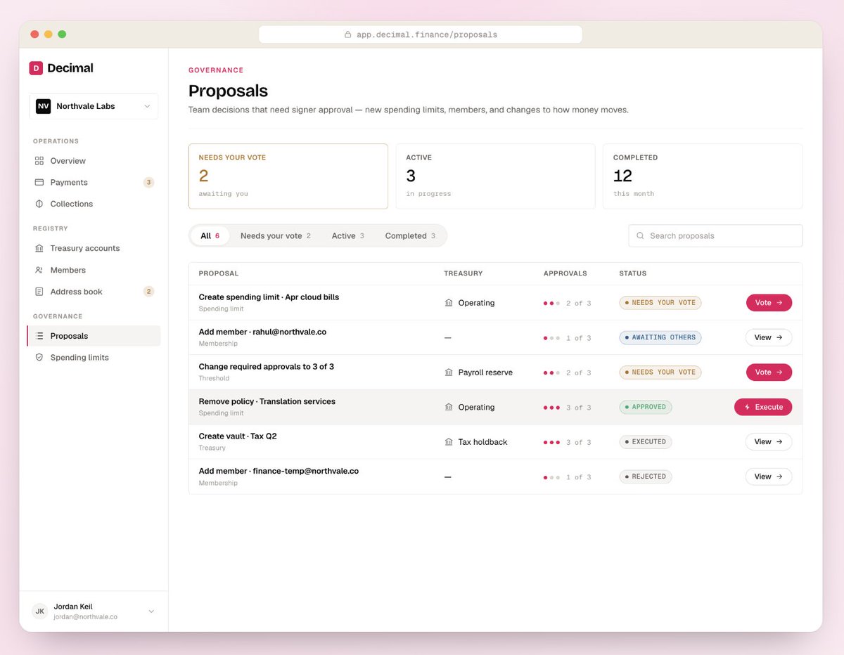View the Create vault Tax Q2 proposal
844x655 pixels.
[769, 442]
